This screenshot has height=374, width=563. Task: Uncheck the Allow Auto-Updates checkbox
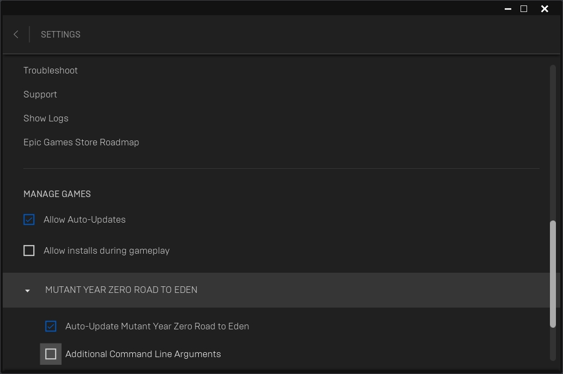click(29, 219)
